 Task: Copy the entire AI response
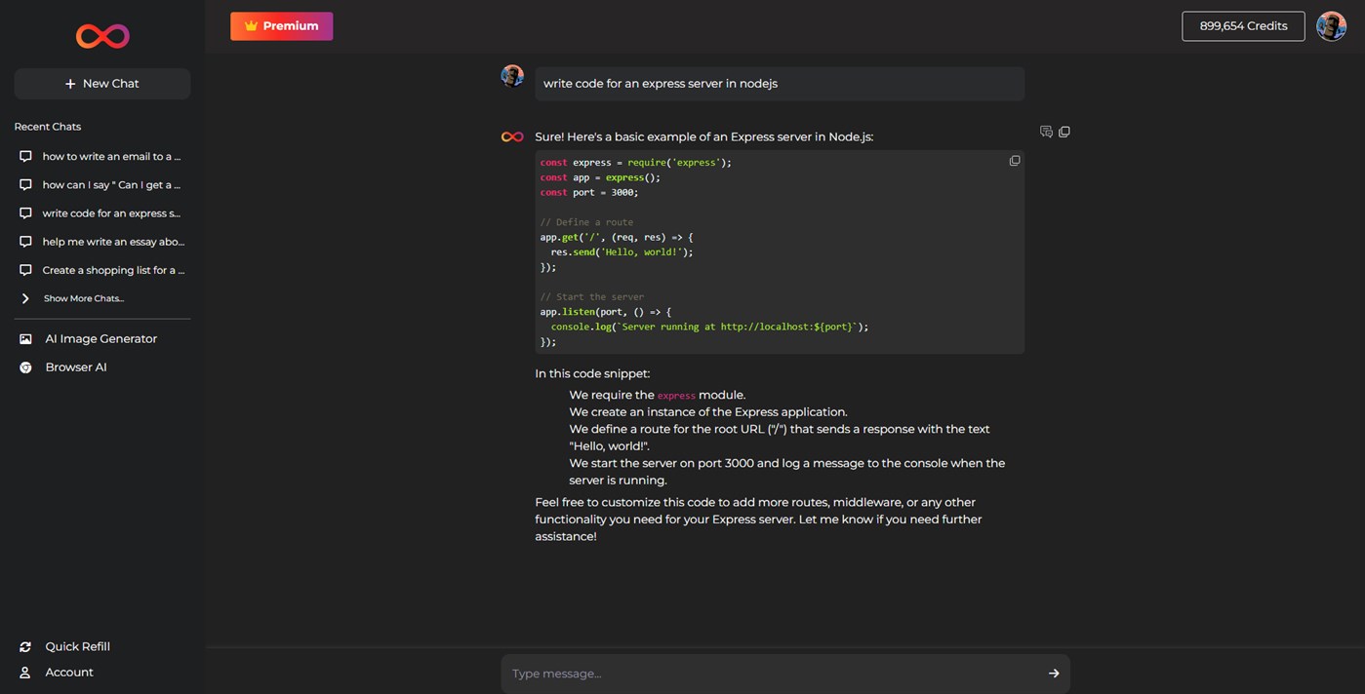point(1064,132)
